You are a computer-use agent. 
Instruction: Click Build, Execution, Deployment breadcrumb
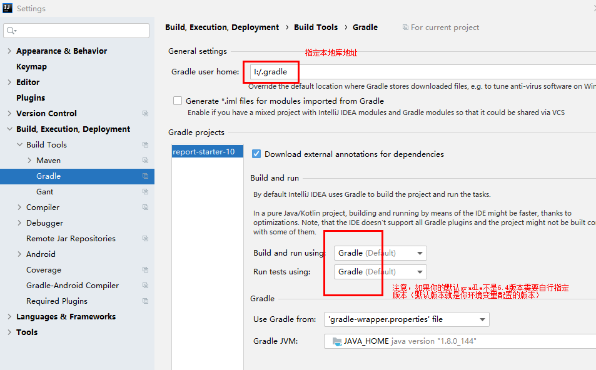[222, 27]
